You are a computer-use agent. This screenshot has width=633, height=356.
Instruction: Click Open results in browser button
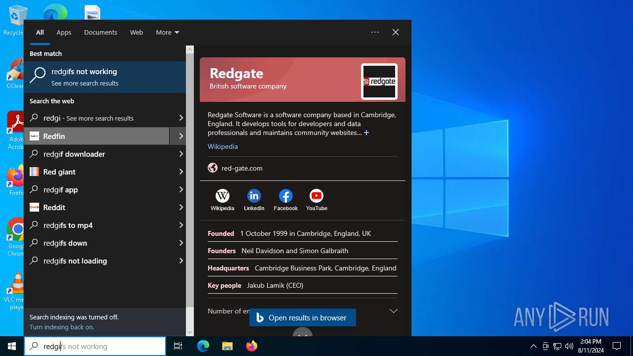[x=302, y=318]
